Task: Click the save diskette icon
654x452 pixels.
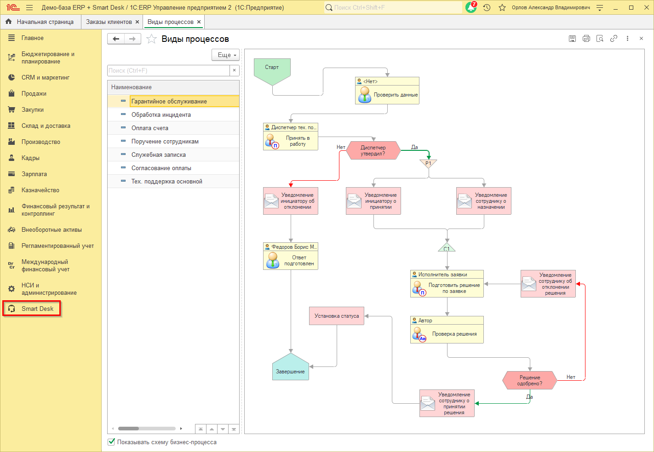Action: coord(572,39)
